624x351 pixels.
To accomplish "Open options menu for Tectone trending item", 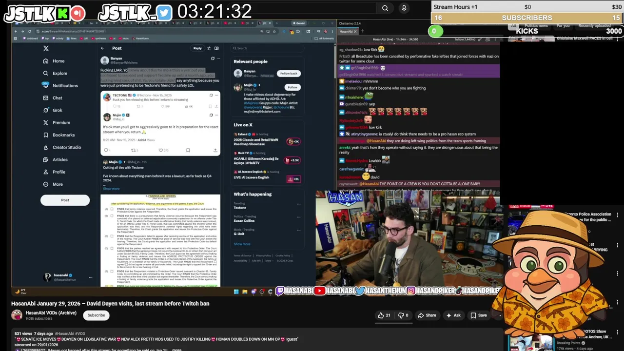I will click(x=299, y=204).
